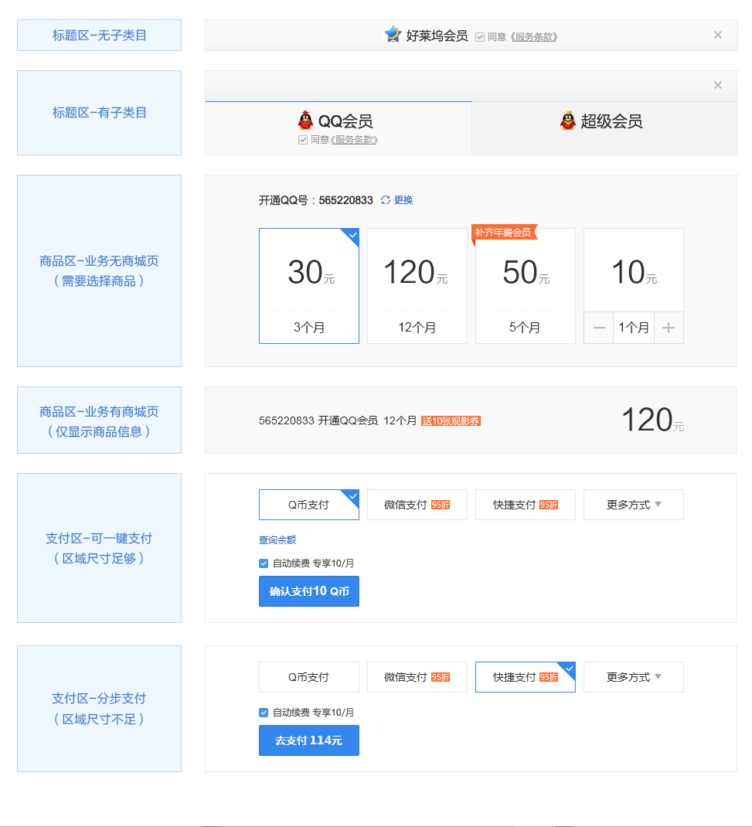Viewport: 752px width, 827px height.
Task: Select 微信支付 in one-click payment area
Action: tap(417, 505)
